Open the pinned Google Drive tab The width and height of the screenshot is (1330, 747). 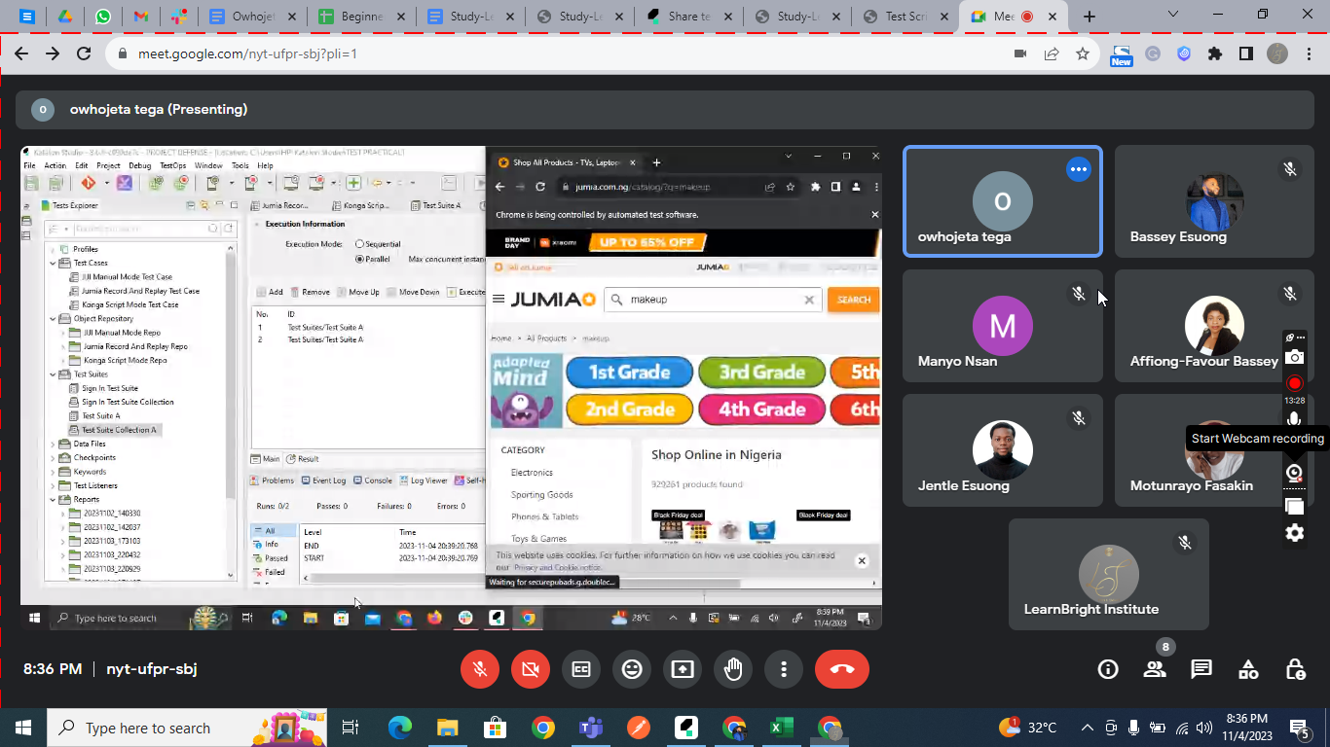pos(65,17)
